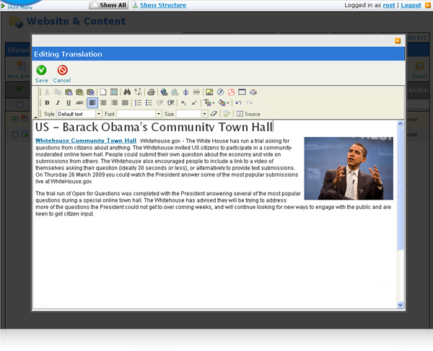This screenshot has height=351, width=433.
Task: Click Paste as plain text icon
Action: [x=79, y=92]
